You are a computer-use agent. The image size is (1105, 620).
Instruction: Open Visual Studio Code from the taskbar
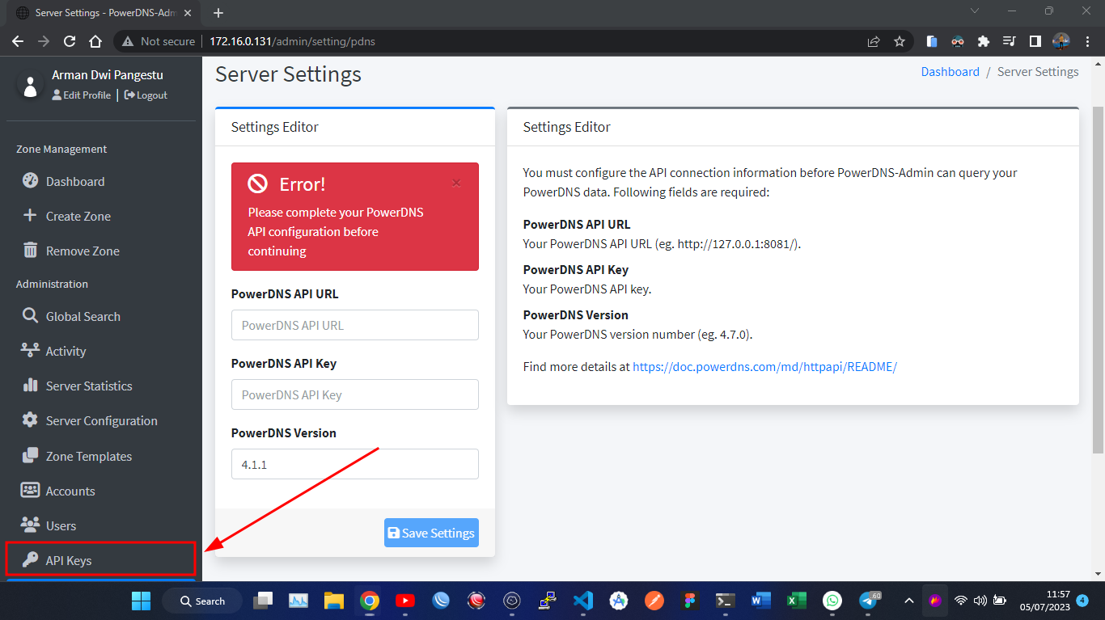click(x=582, y=601)
